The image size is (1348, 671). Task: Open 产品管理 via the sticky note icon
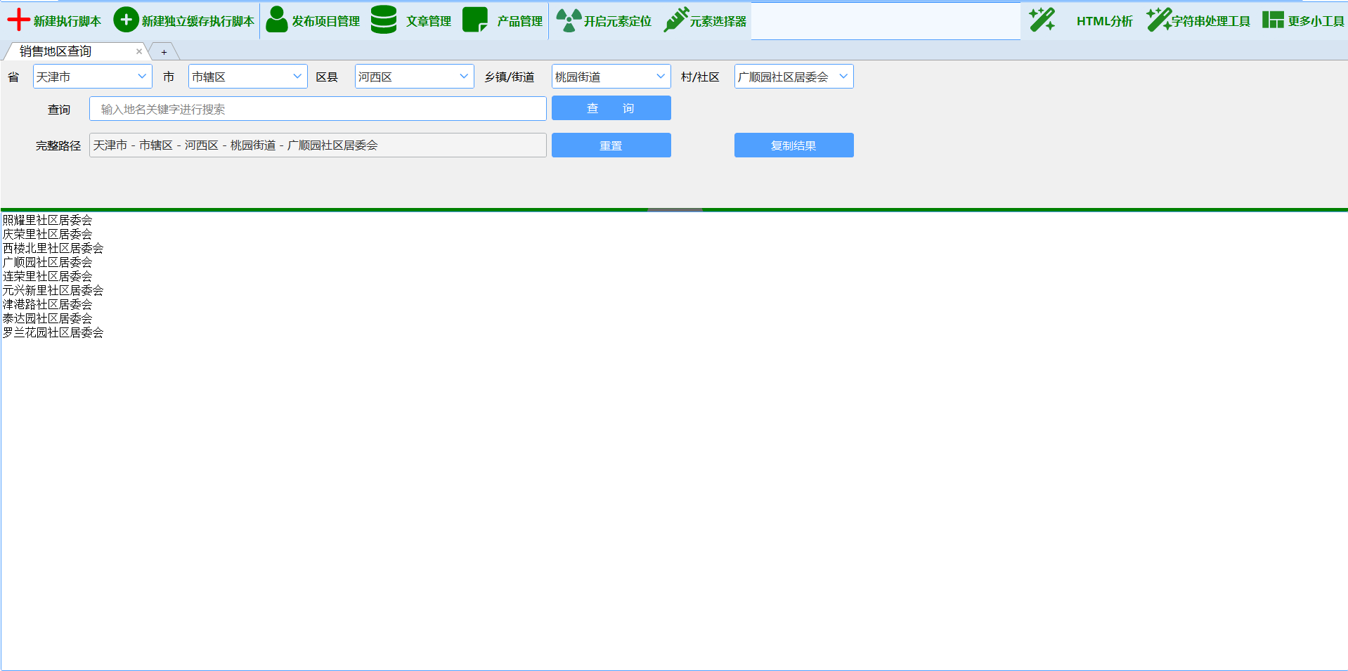click(x=475, y=20)
